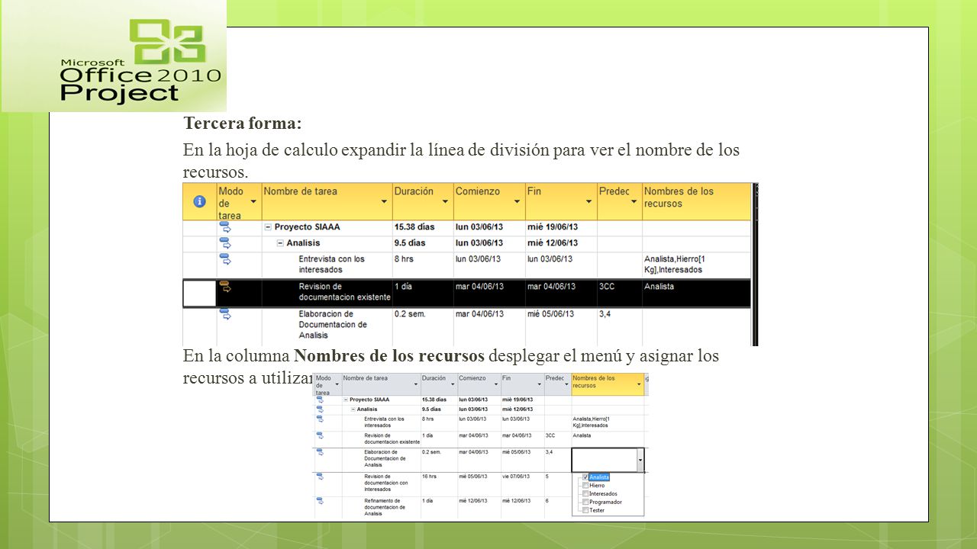Check the Programador resource checkbox

coord(585,502)
